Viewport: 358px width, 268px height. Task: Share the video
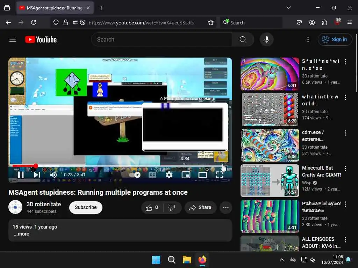200,207
